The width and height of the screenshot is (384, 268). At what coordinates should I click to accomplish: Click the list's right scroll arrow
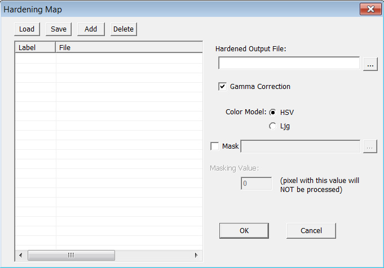point(196,256)
